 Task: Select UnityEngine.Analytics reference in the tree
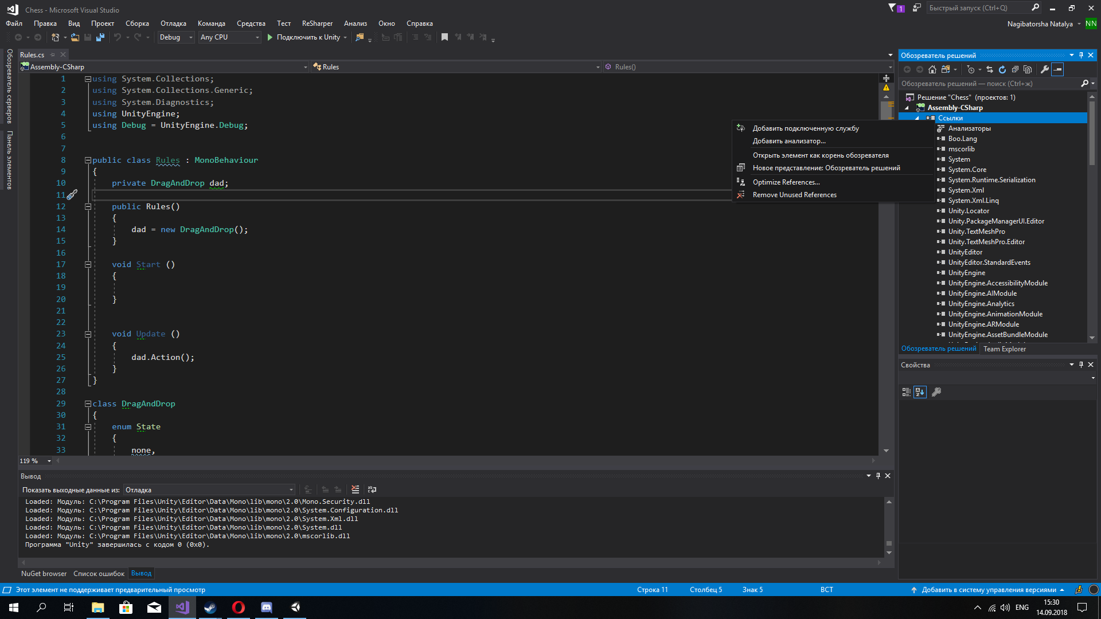tap(981, 304)
